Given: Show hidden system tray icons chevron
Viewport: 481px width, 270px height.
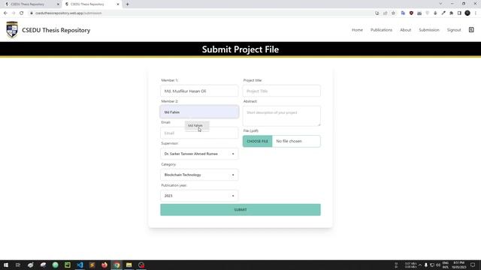Looking at the screenshot, I should click(419, 265).
